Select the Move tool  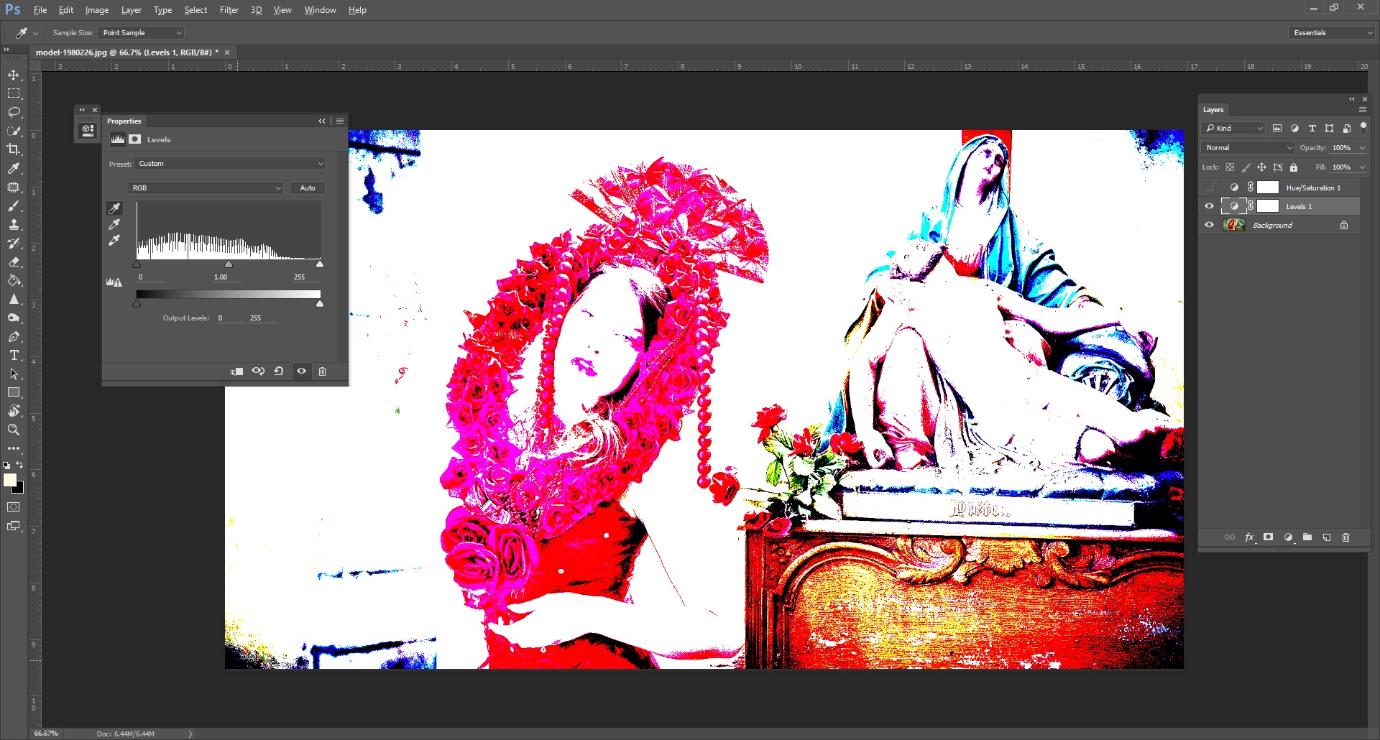pos(14,75)
